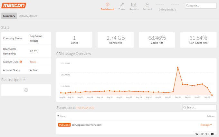This screenshot has width=219, height=137.
Task: Open the VOD zones link
Action: pos(92,108)
